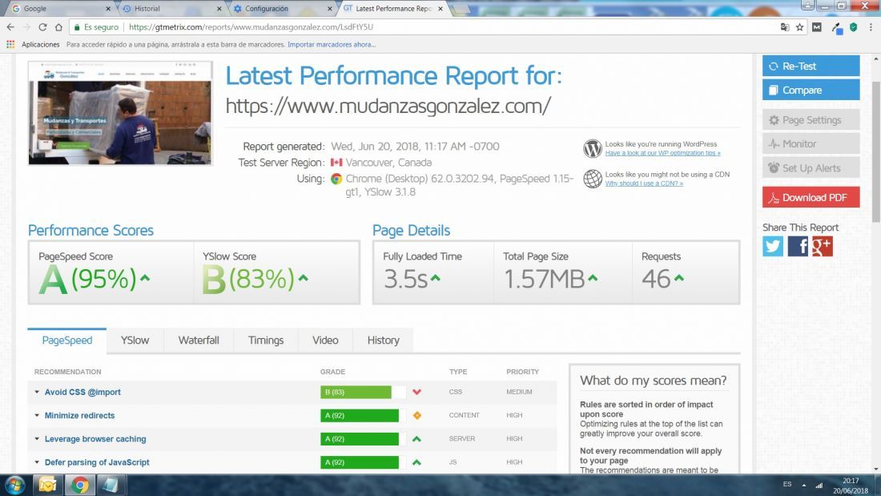Screen dimensions: 881x496
Task: Open the translate page icon in the address bar
Action: pos(785,27)
